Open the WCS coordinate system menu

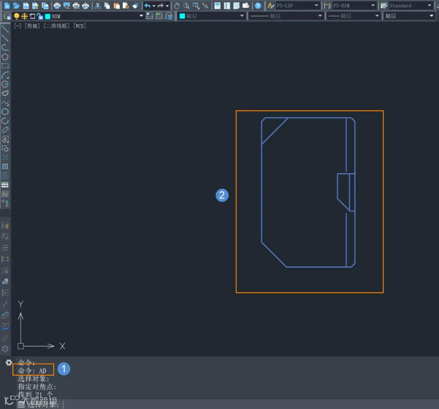(x=80, y=26)
